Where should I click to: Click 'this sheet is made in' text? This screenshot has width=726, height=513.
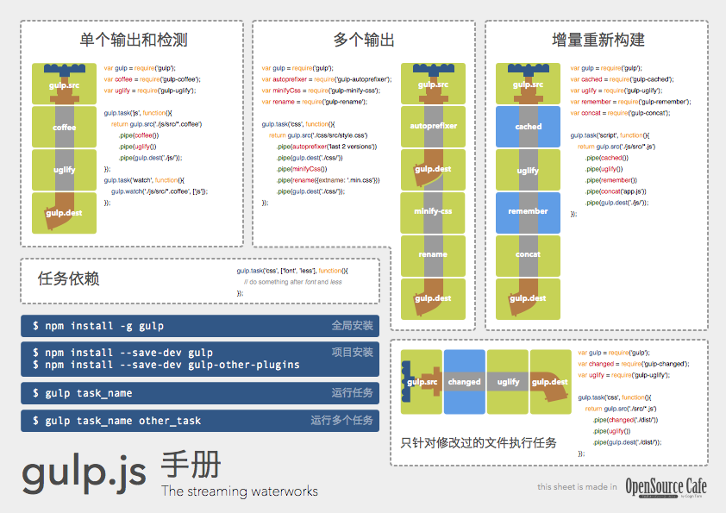(x=577, y=487)
